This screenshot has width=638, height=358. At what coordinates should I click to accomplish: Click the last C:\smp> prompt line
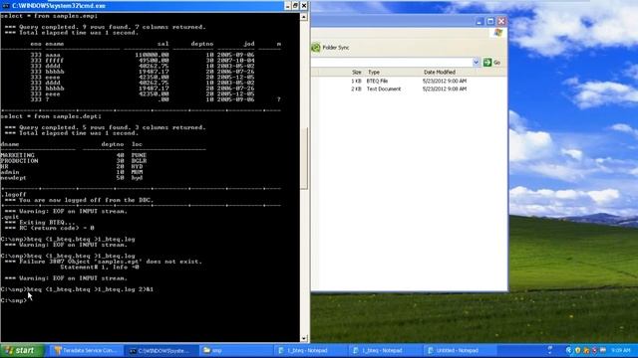click(13, 300)
